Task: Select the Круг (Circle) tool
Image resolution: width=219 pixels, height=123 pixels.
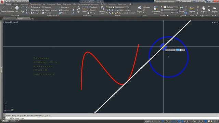Action: point(17,9)
